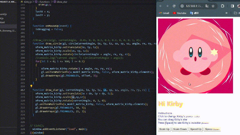Open the Gmail bookmark

tap(164, 13)
